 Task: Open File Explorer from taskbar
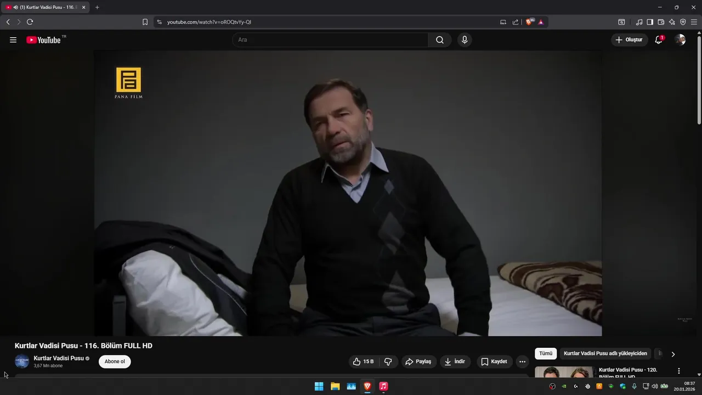(x=335, y=386)
